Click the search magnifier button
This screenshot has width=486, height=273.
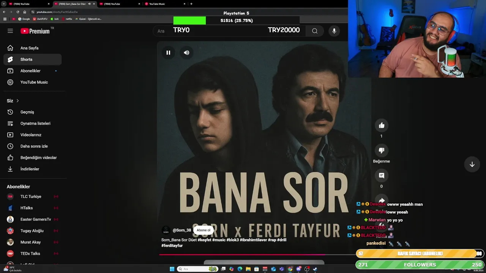pyautogui.click(x=315, y=31)
